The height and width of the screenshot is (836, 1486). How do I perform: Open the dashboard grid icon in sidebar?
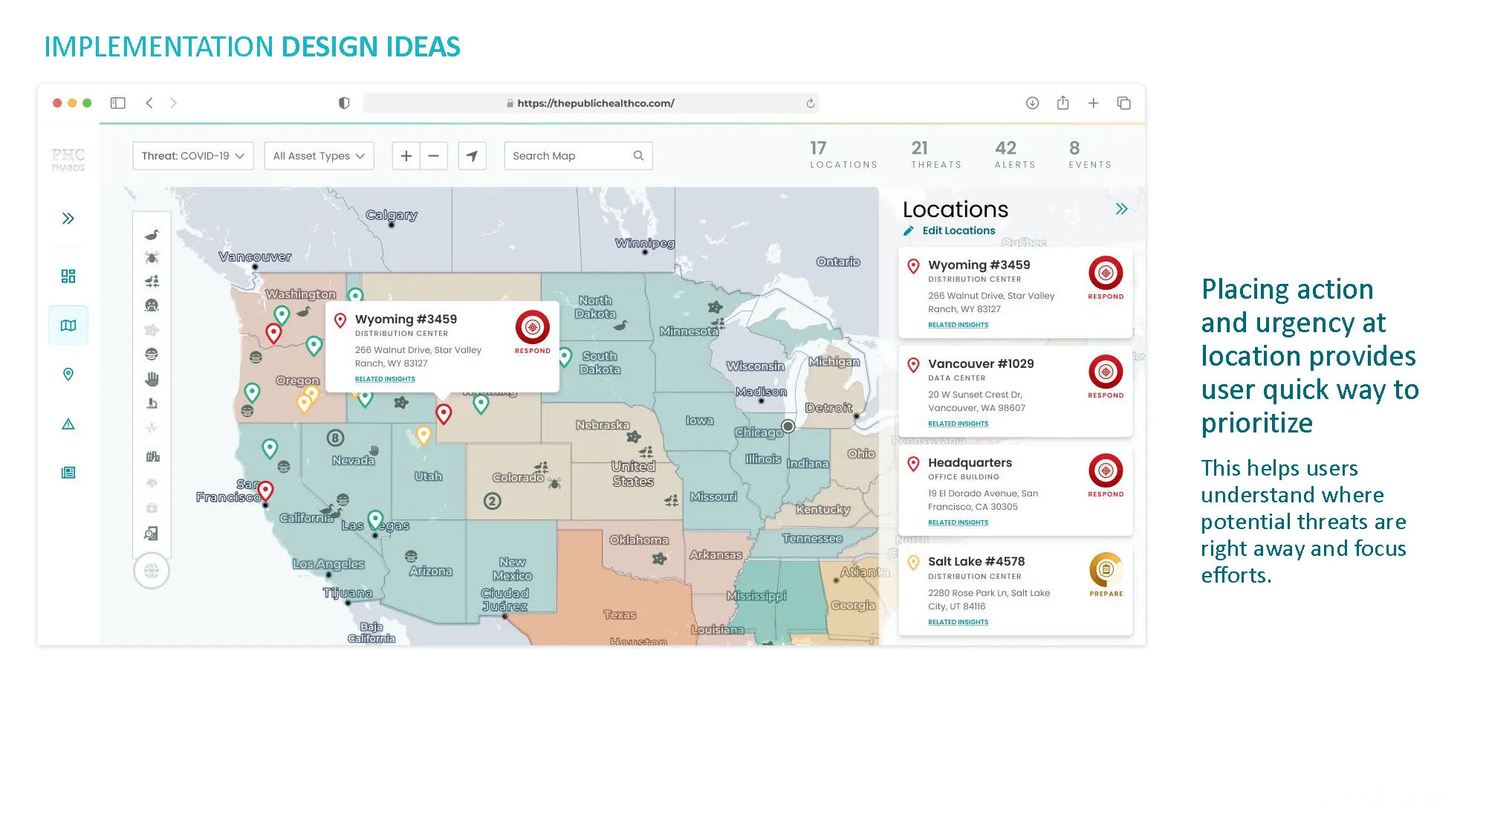[68, 276]
